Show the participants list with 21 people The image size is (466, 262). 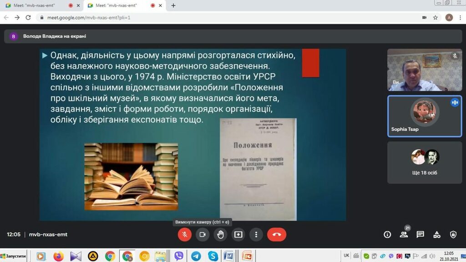[404, 235]
